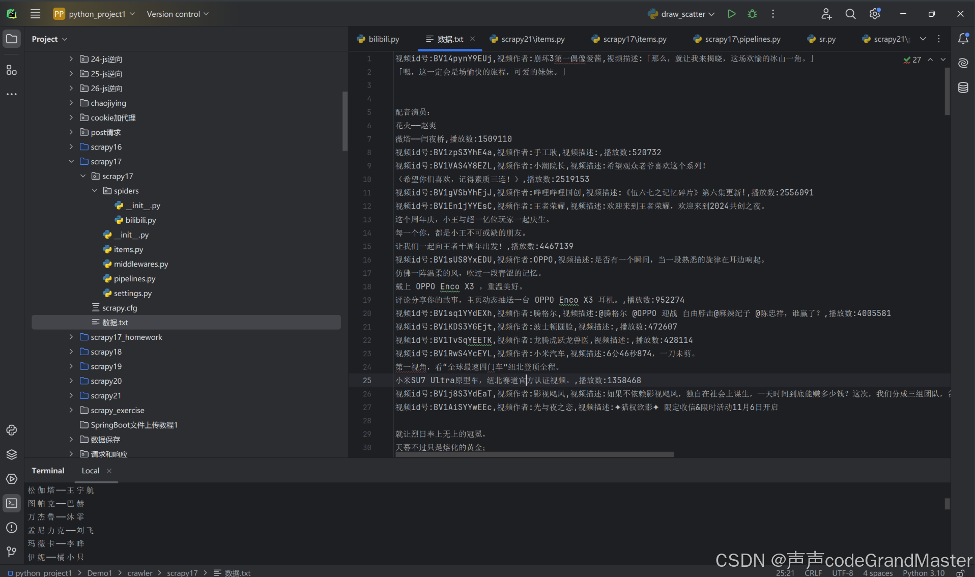
Task: Switch to scrapy17\items.py tab
Action: (629, 39)
